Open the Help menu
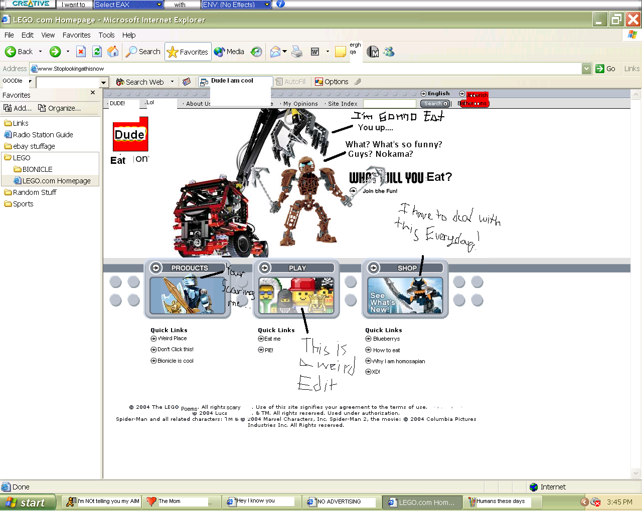The image size is (642, 513). [x=129, y=35]
